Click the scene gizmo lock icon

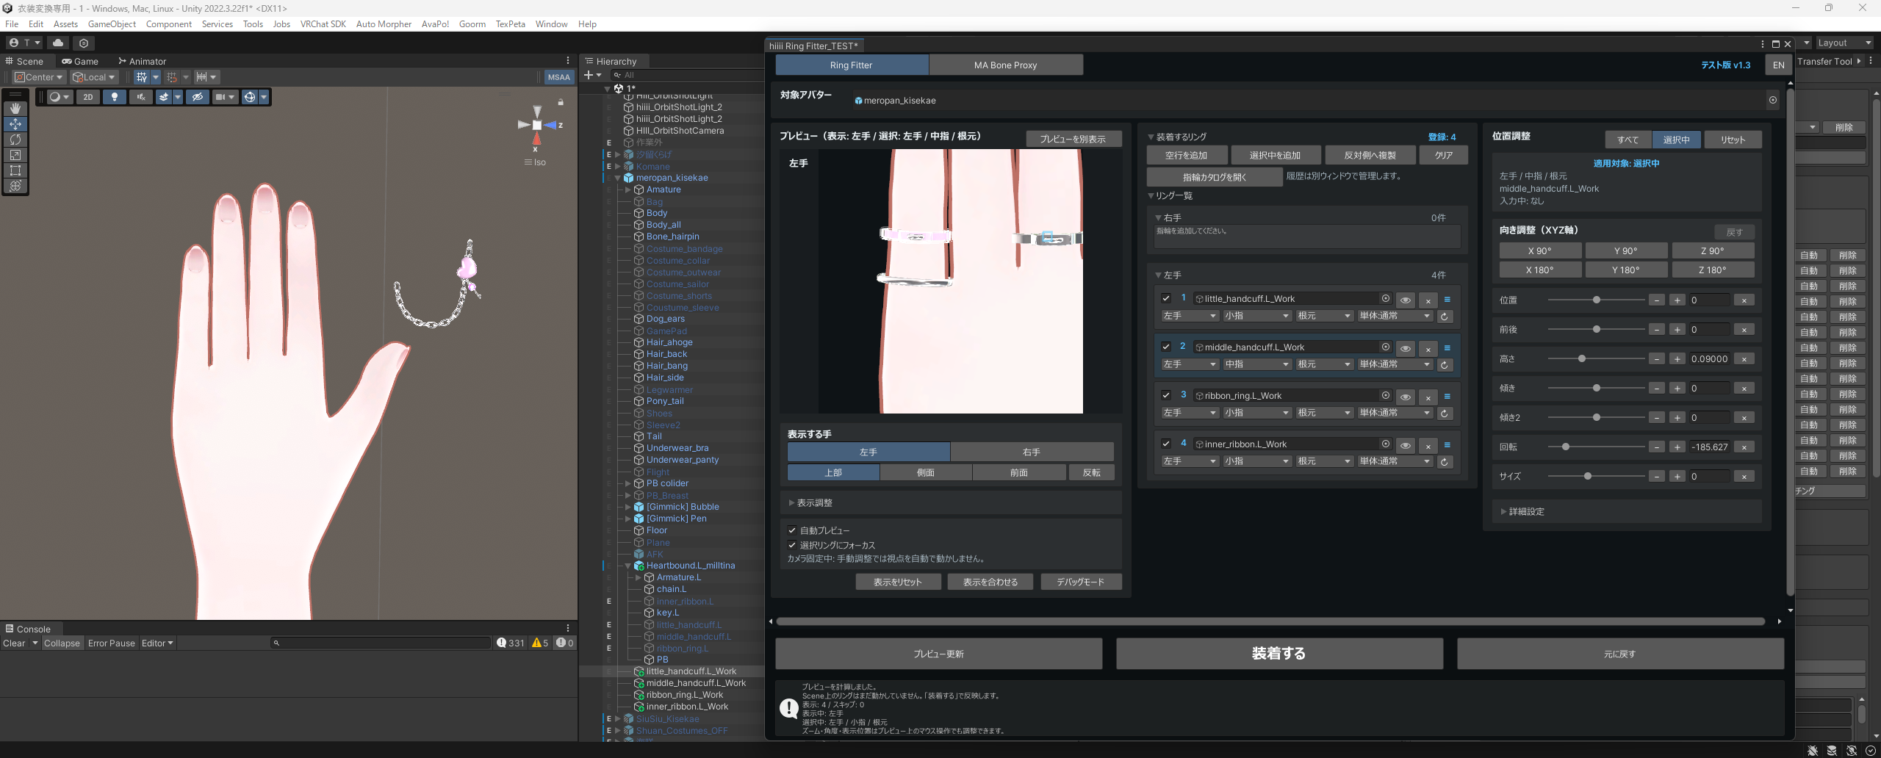561,102
